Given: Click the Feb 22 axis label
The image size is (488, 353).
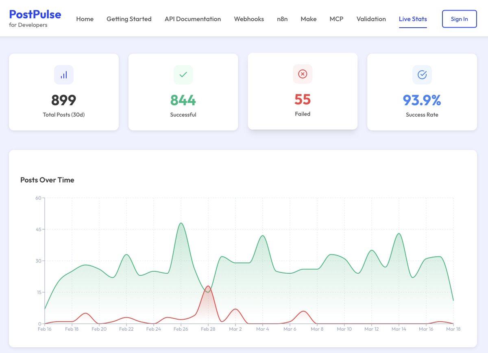Looking at the screenshot, I should pos(126,329).
